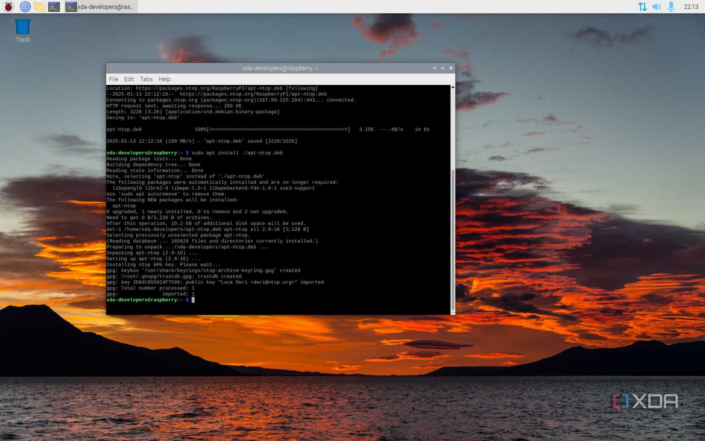Click the microphone icon in the system tray
705x441 pixels.
[671, 7]
